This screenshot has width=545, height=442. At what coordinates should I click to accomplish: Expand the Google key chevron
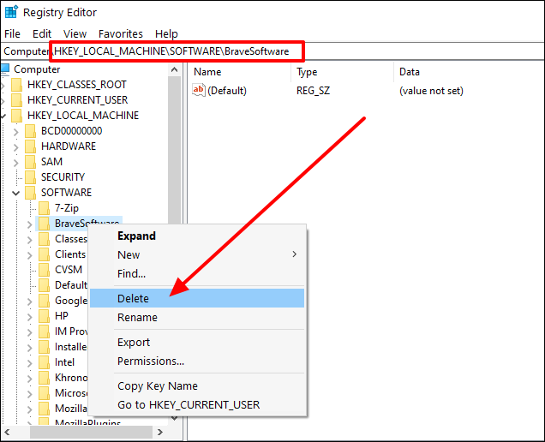click(x=30, y=302)
